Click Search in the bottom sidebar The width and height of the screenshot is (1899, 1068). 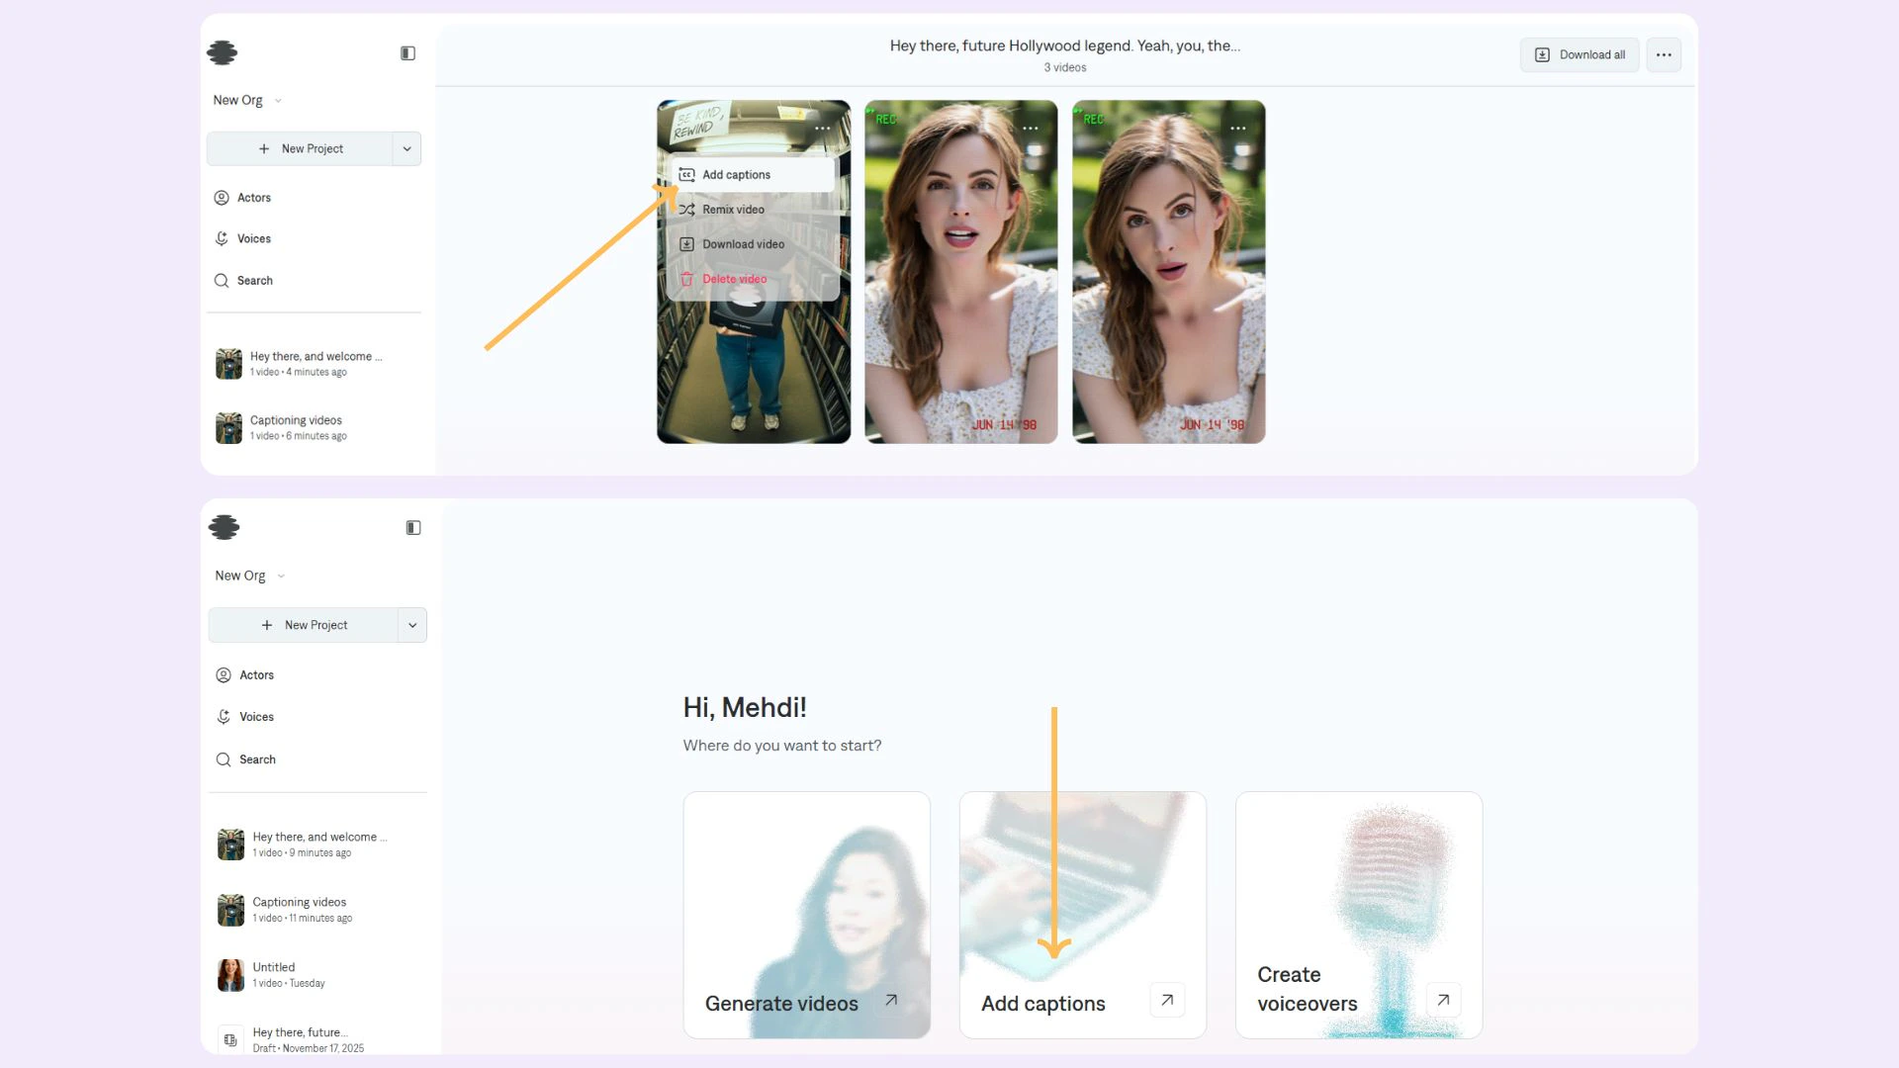click(x=257, y=759)
